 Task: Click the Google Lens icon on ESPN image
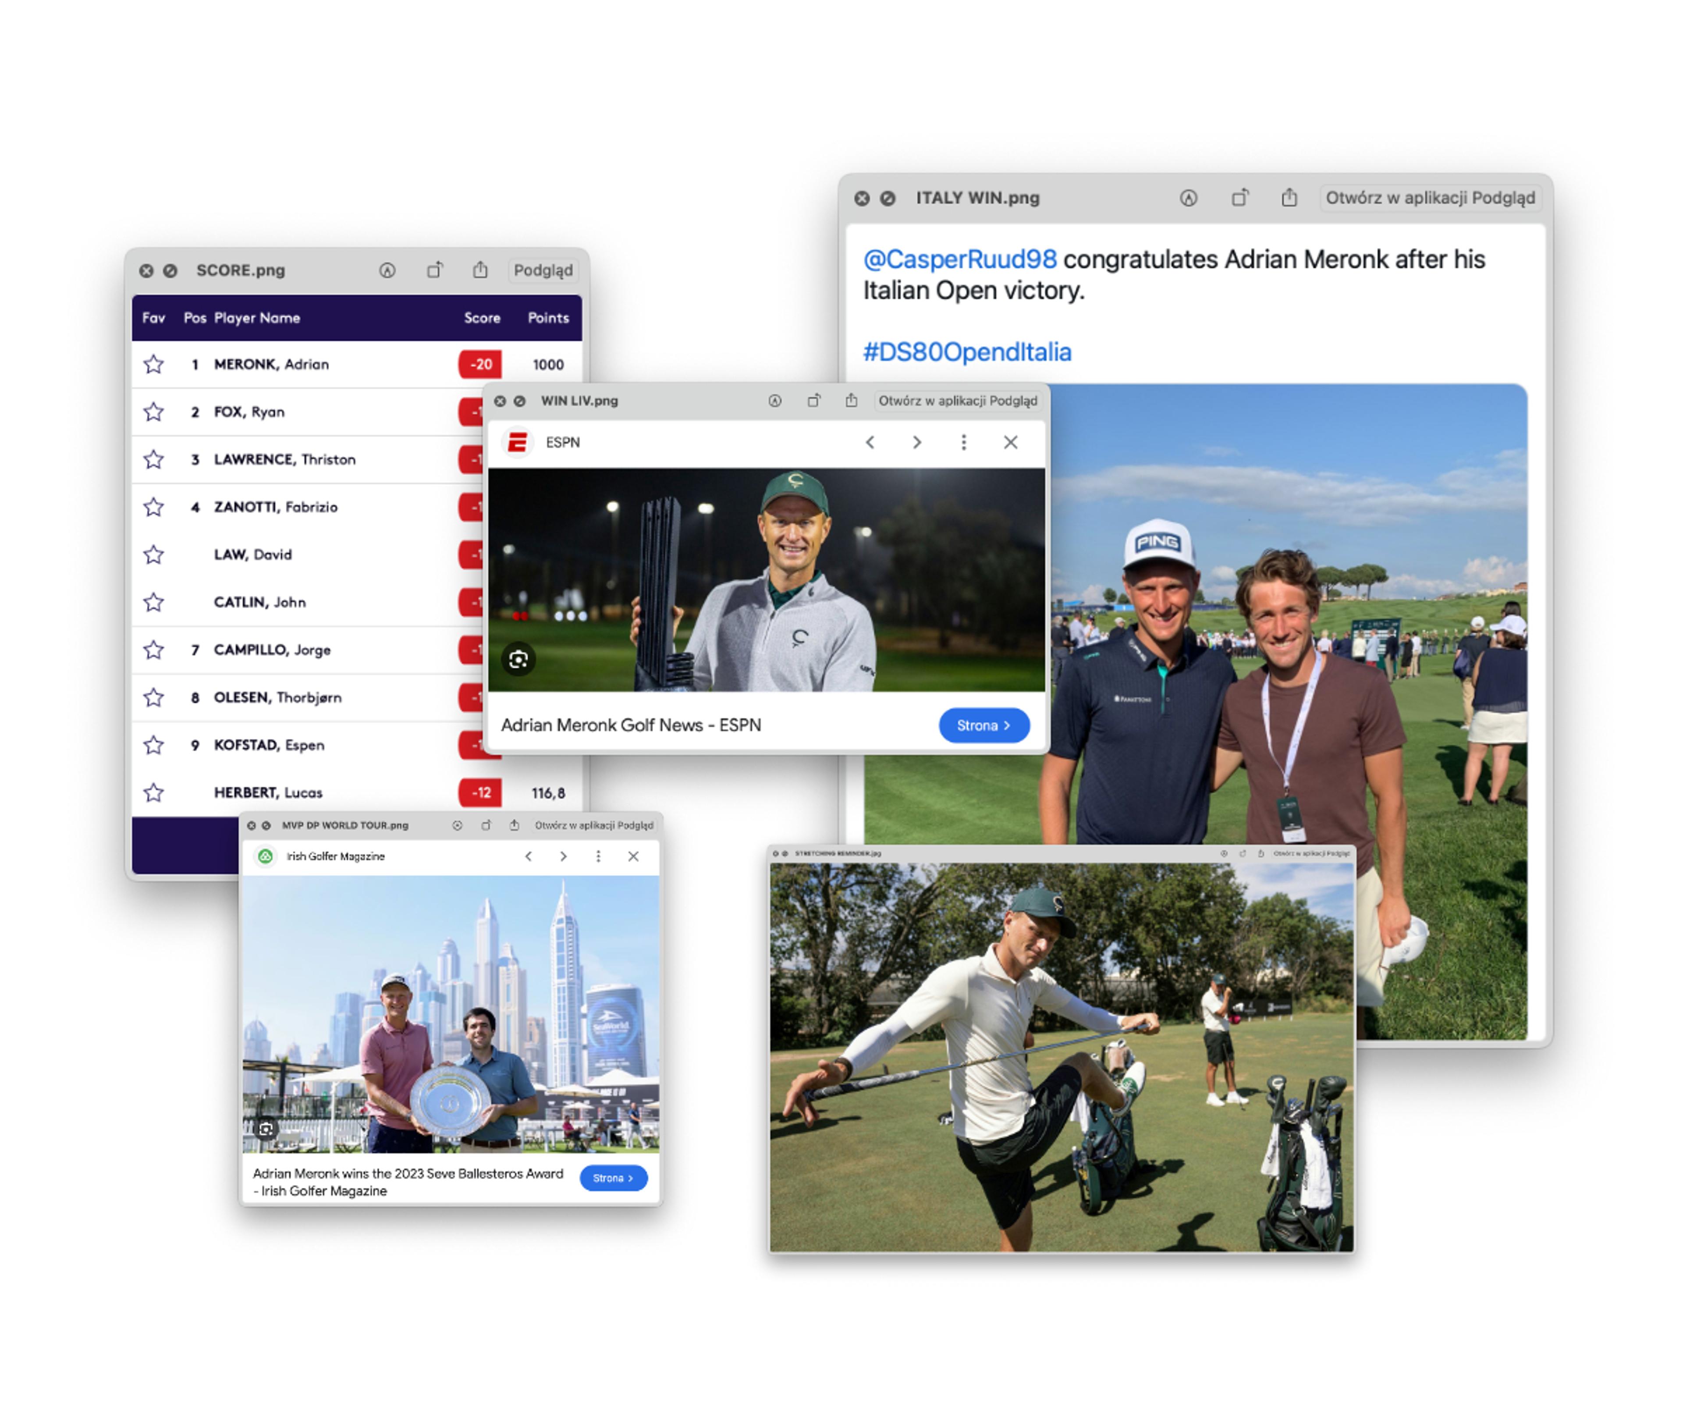point(518,659)
